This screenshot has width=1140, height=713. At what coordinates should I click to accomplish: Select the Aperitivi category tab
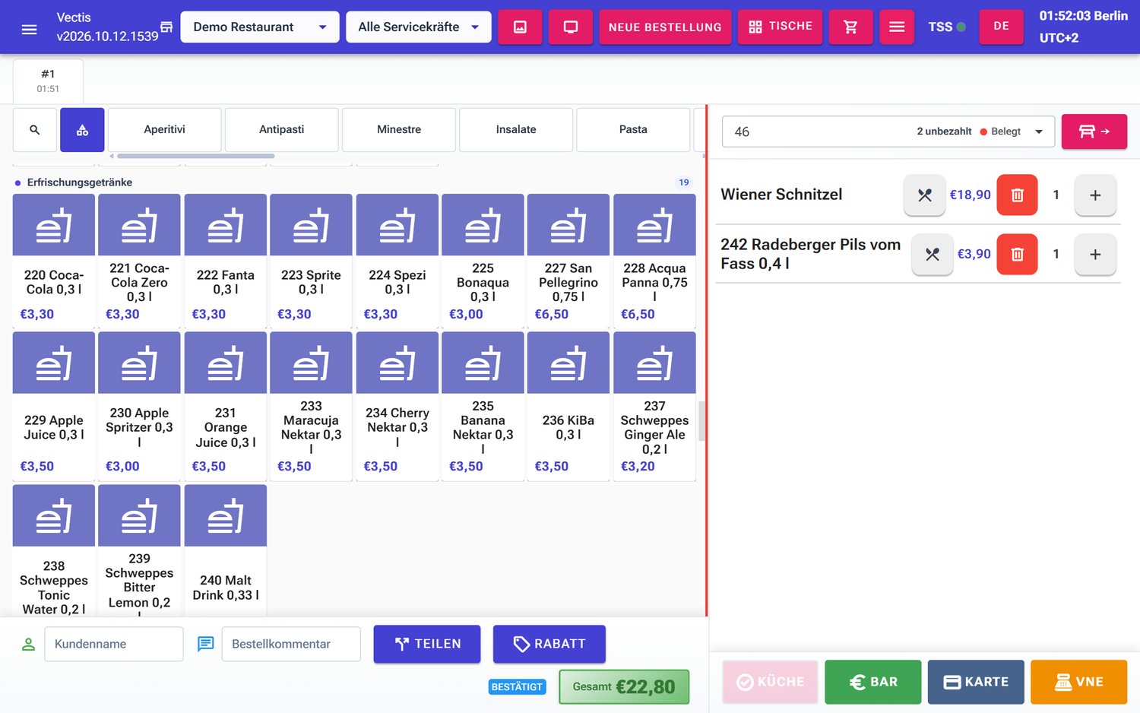point(165,130)
